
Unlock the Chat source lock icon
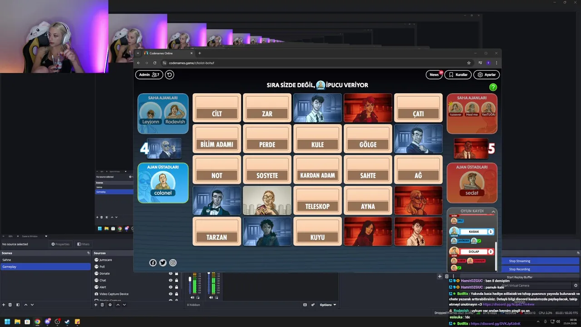pyautogui.click(x=177, y=280)
